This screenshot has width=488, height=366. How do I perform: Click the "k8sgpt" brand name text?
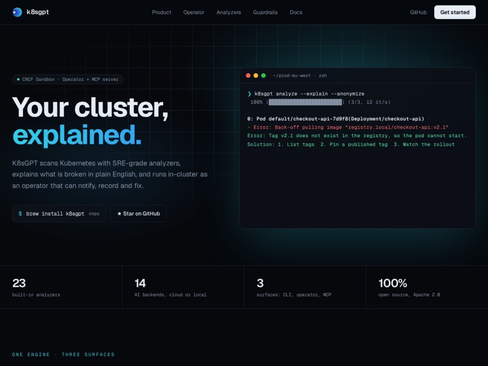(x=38, y=12)
